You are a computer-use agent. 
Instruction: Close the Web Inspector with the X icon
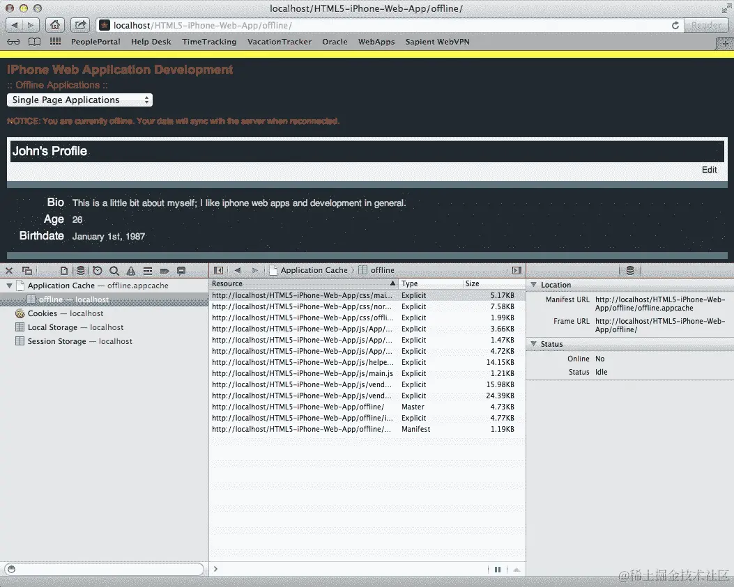9,270
